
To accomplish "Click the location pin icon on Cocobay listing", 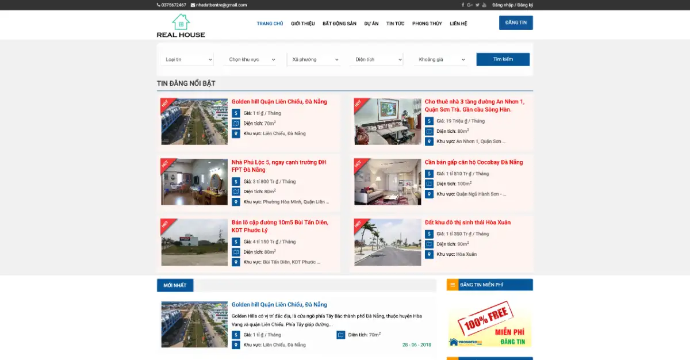I will point(429,194).
